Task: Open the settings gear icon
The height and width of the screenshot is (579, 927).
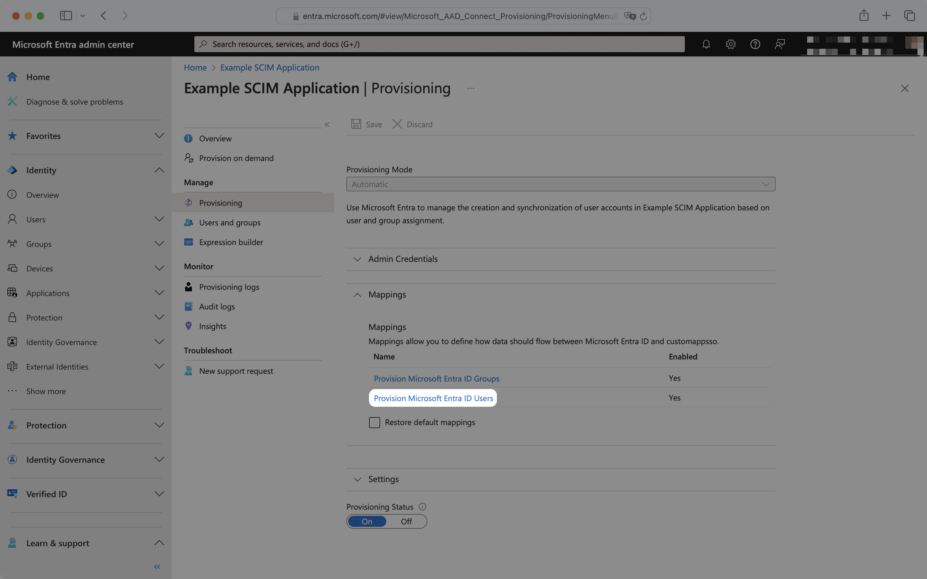Action: [x=730, y=44]
